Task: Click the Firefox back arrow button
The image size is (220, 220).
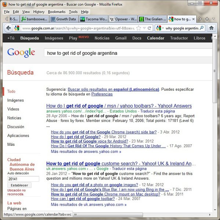Action: click(8, 28)
